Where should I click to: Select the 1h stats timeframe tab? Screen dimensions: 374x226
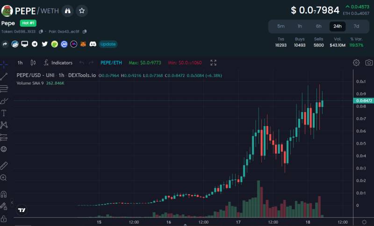[300, 26]
